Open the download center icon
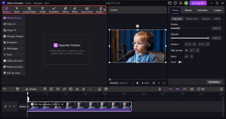The image size is (226, 119). (x=181, y=3)
